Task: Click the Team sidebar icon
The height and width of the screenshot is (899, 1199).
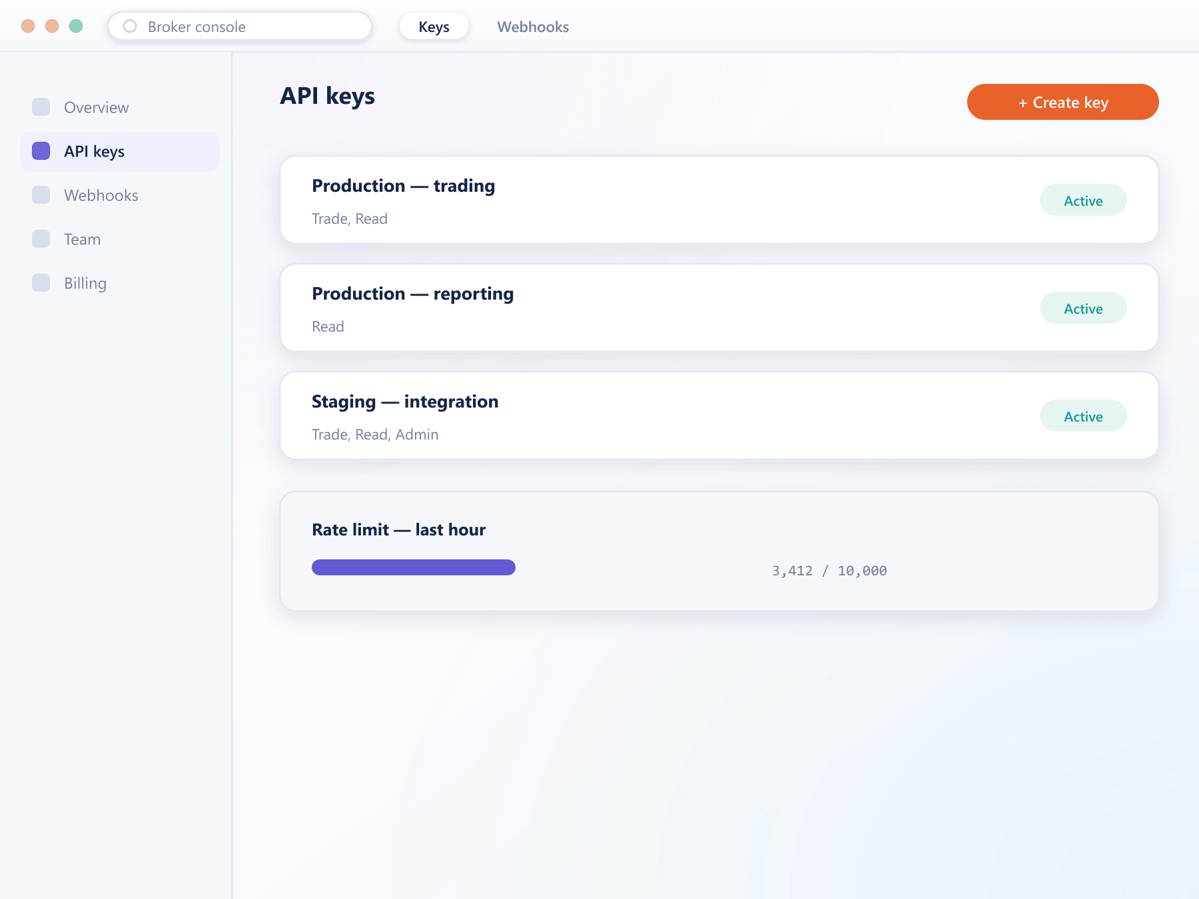Action: tap(41, 239)
